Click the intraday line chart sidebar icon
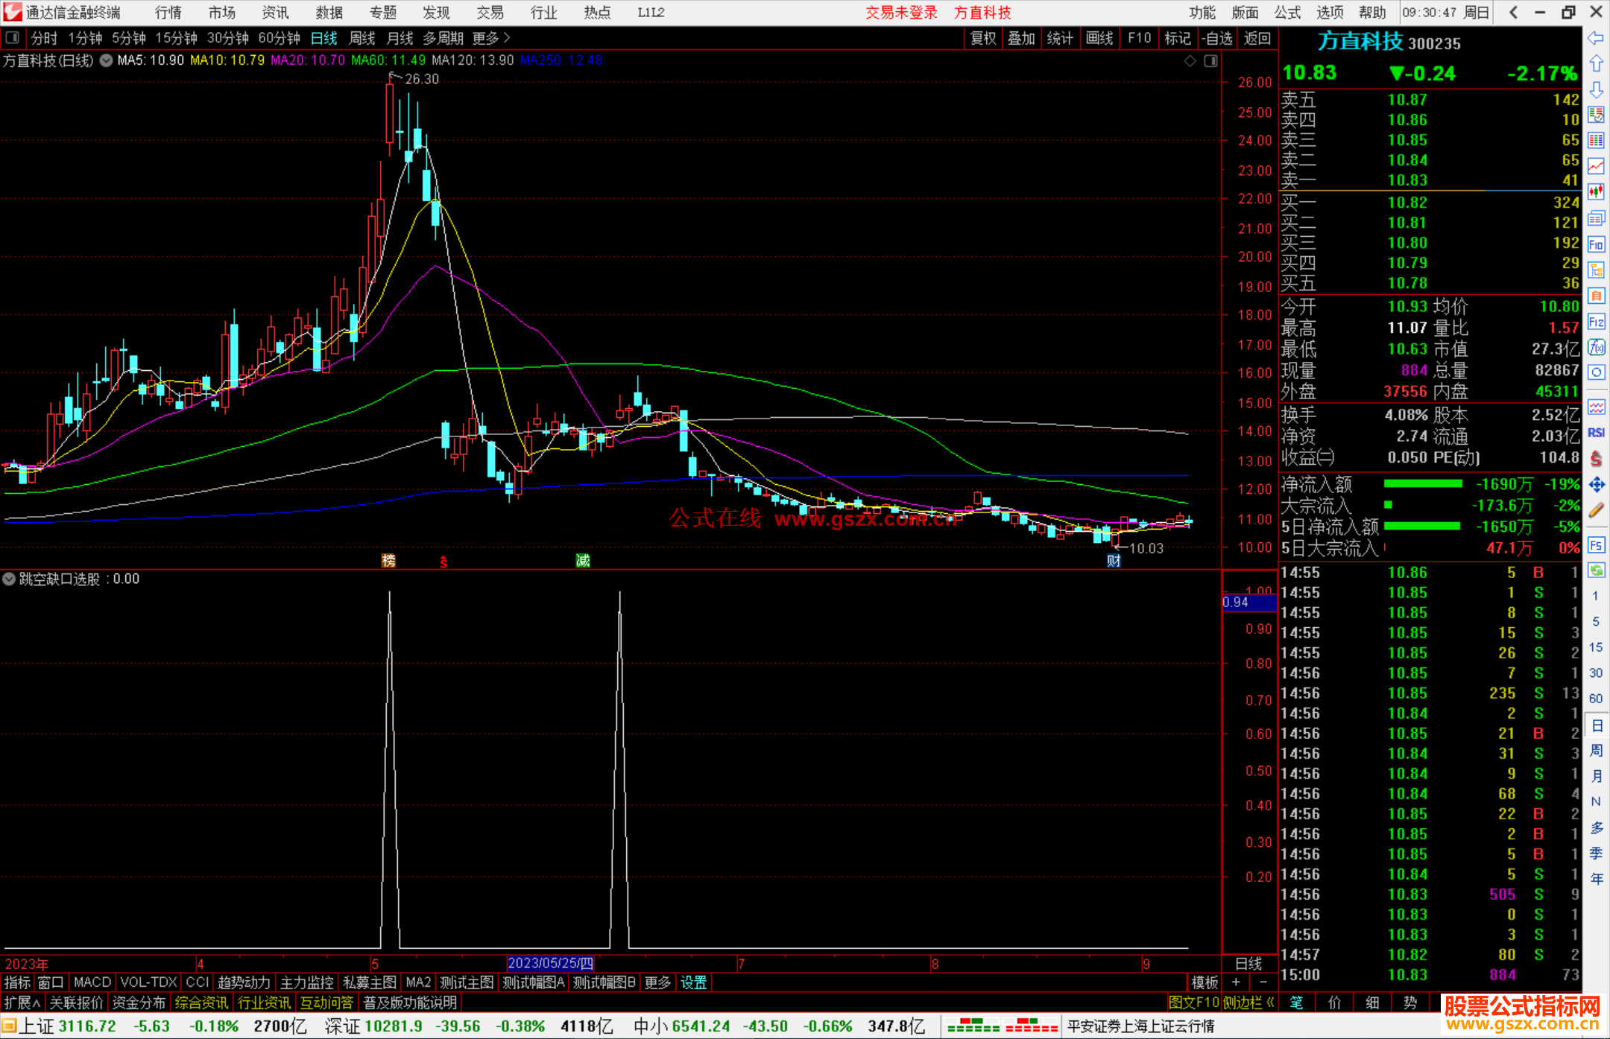Viewport: 1610px width, 1039px height. [x=1596, y=166]
